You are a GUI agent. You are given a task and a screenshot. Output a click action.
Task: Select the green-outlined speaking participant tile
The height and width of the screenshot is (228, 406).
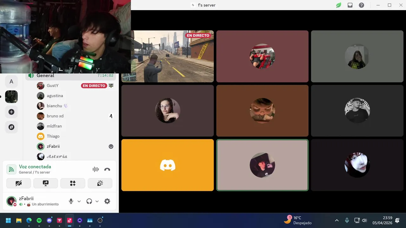[x=262, y=165]
